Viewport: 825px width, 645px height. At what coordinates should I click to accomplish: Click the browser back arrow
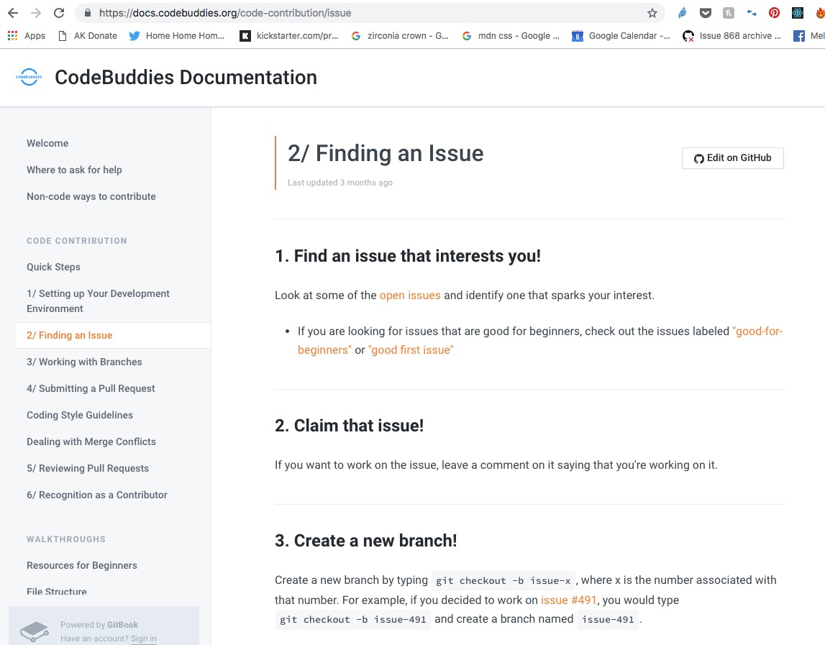[14, 13]
